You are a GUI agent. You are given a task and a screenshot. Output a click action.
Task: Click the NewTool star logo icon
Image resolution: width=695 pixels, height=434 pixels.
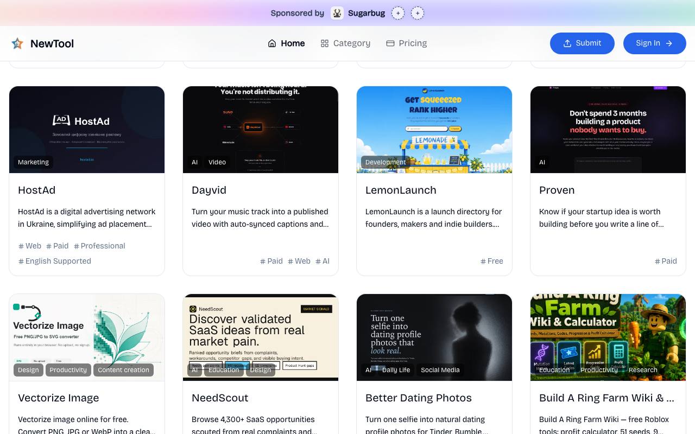(x=17, y=43)
